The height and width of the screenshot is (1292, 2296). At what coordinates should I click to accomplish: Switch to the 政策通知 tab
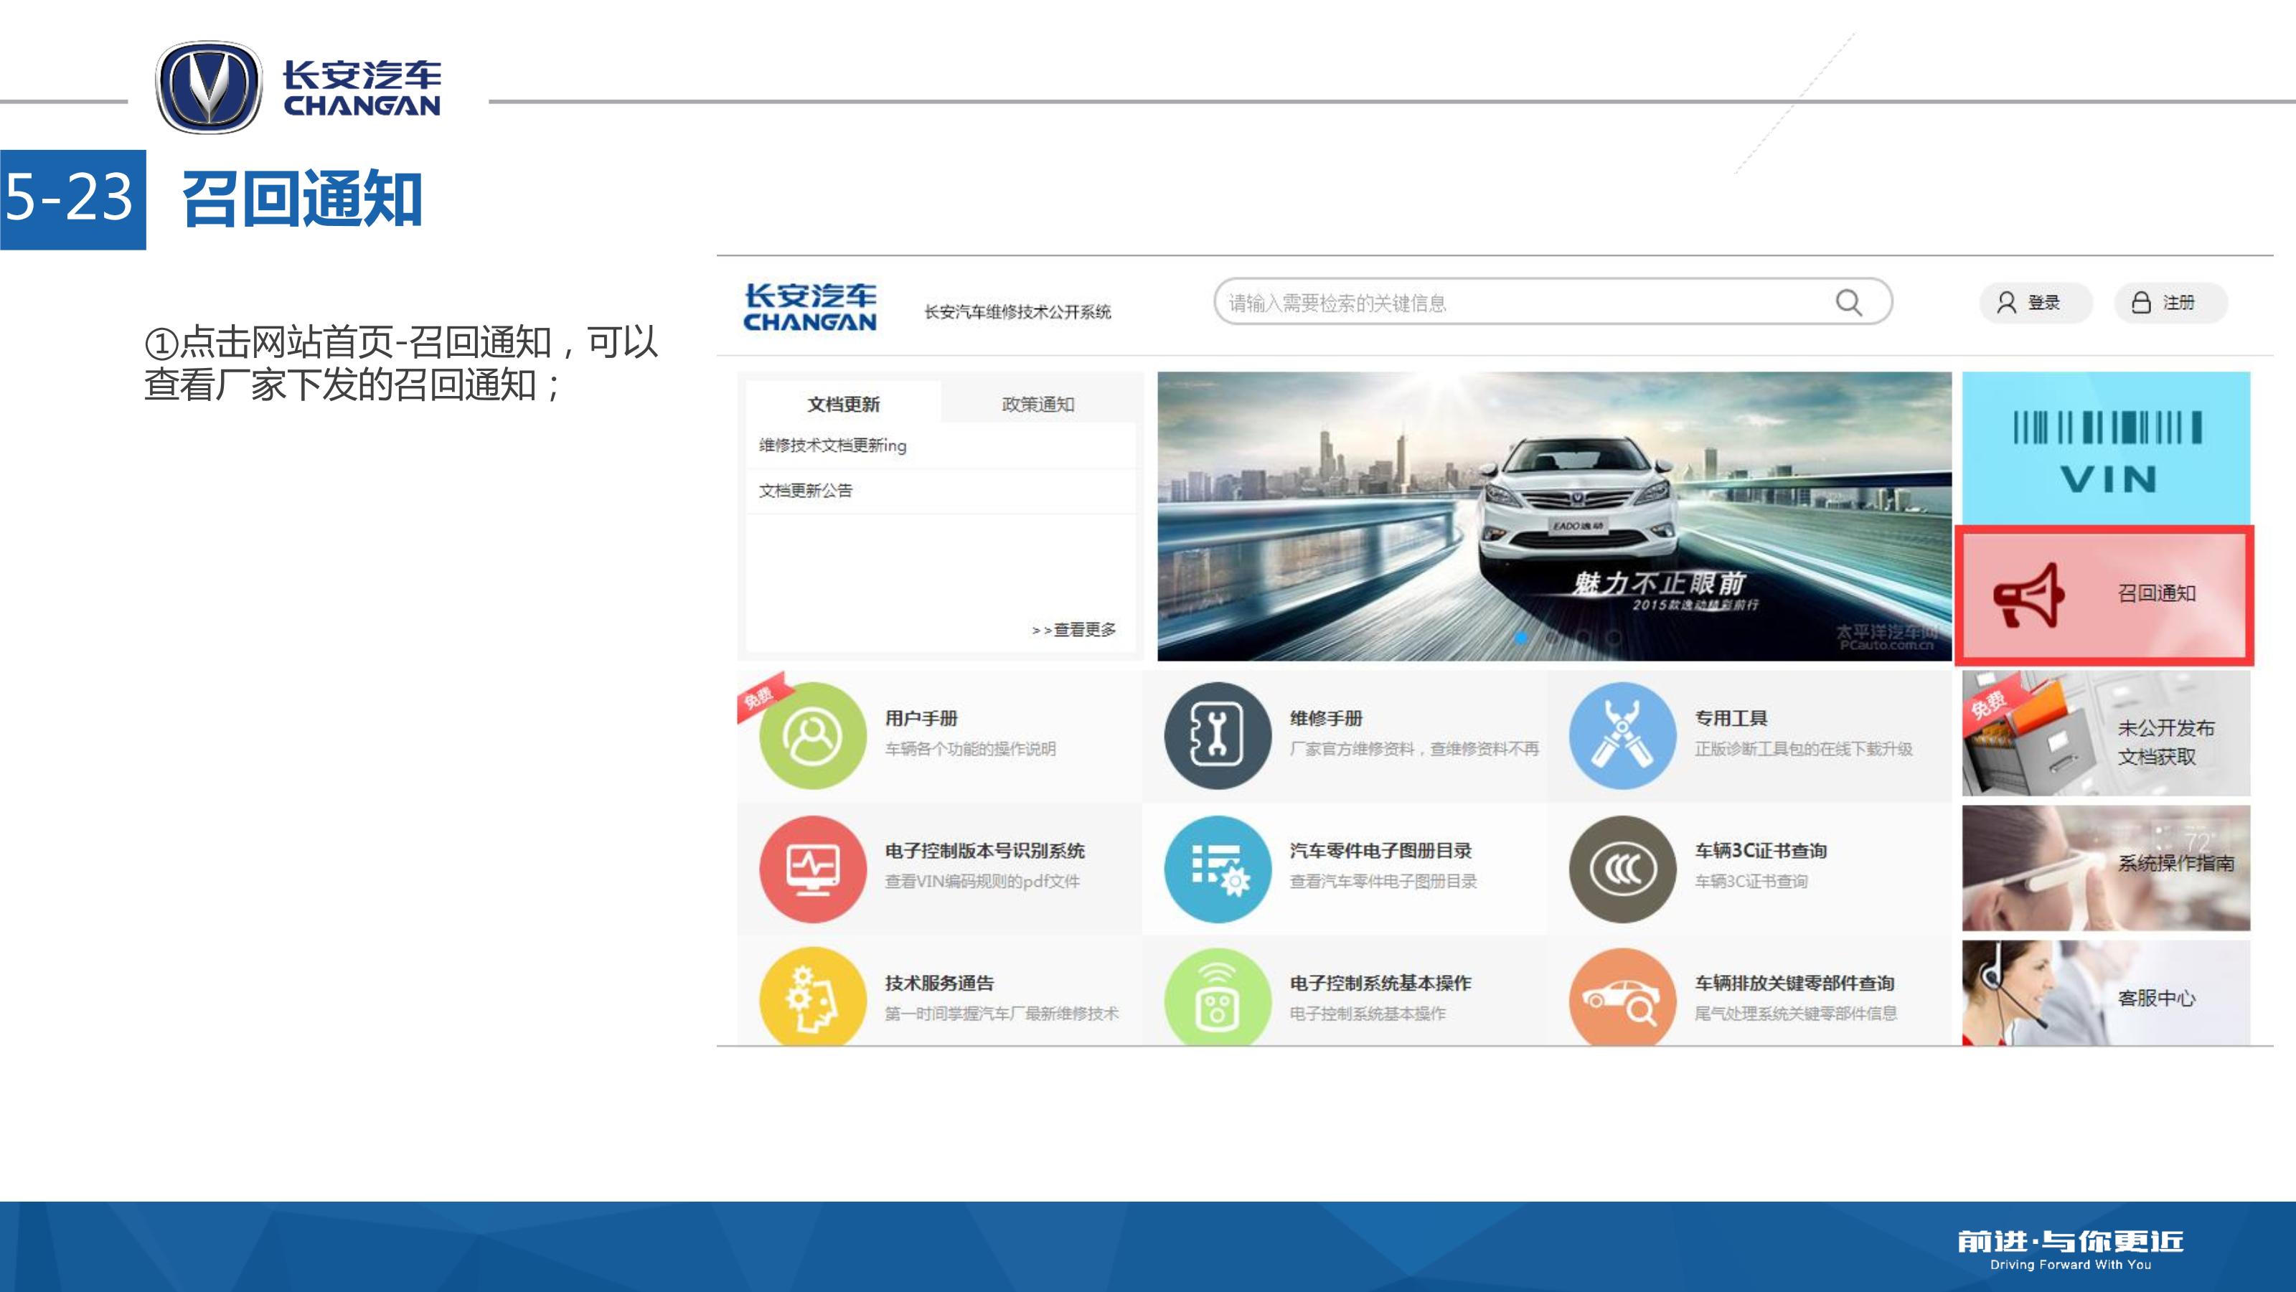tap(1038, 405)
